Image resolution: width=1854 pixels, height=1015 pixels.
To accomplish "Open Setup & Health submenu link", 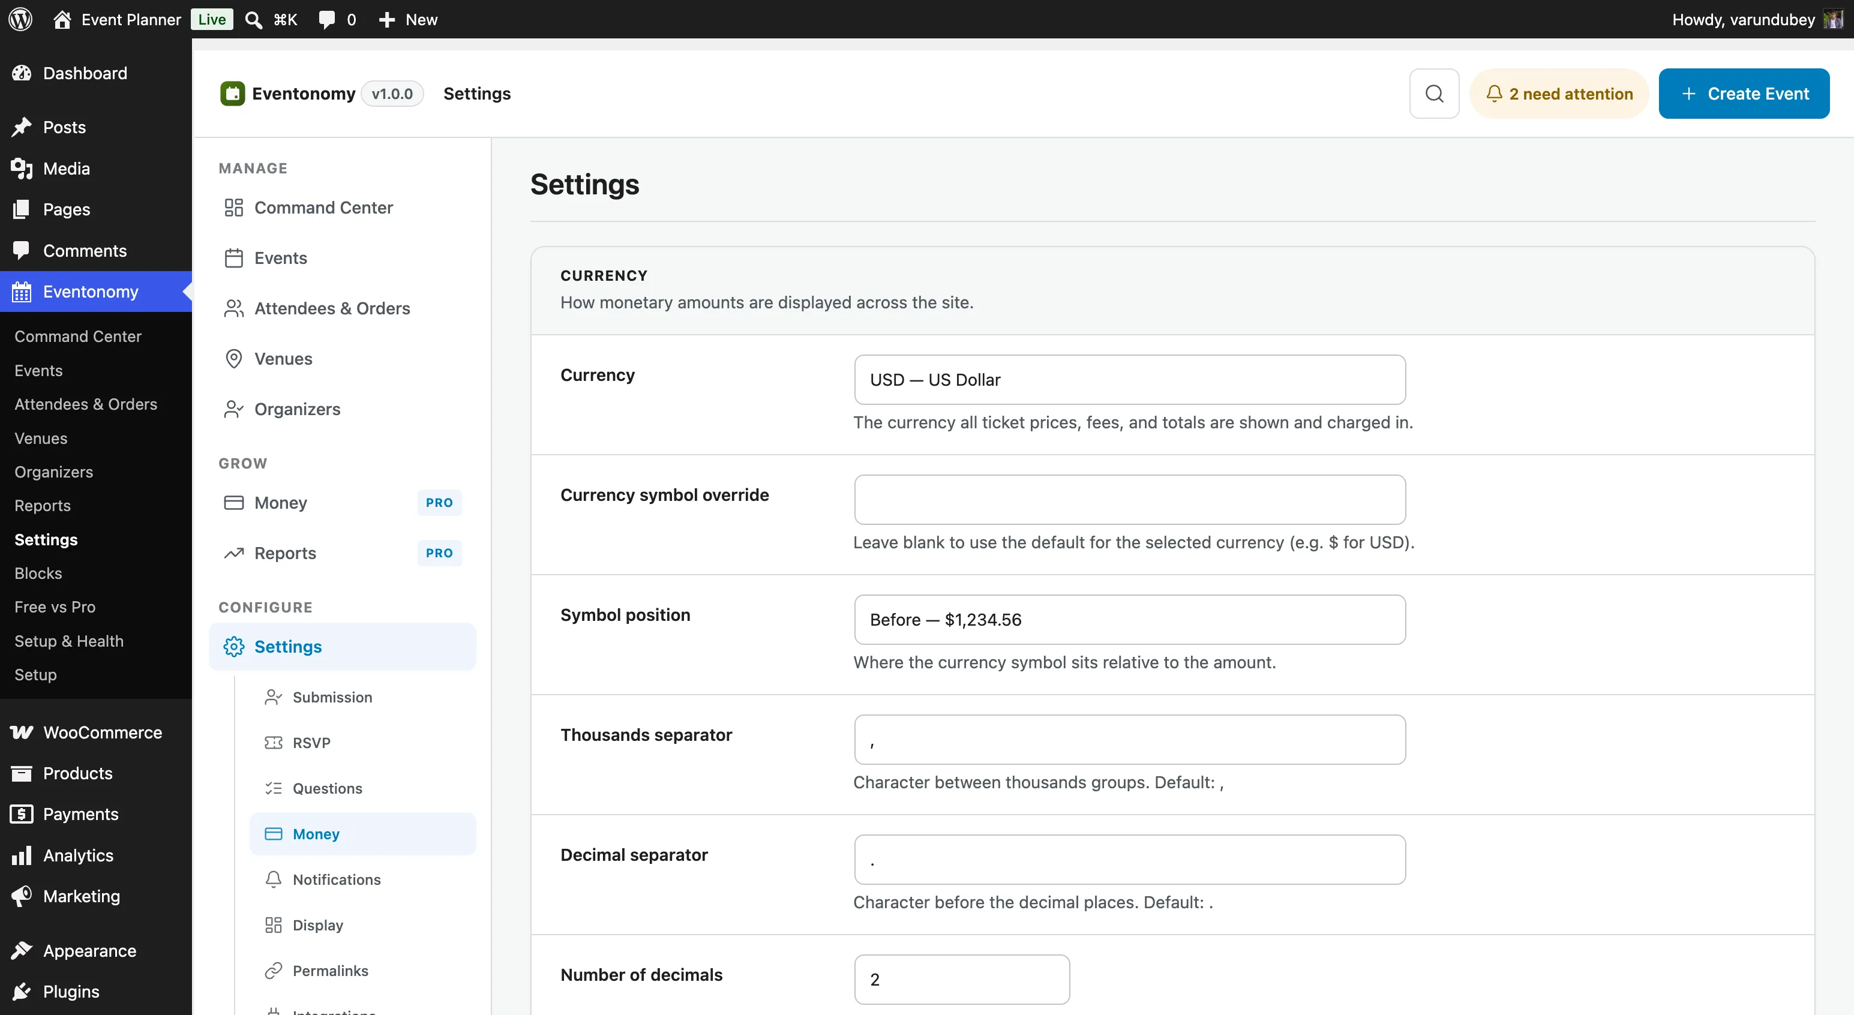I will [x=69, y=641].
